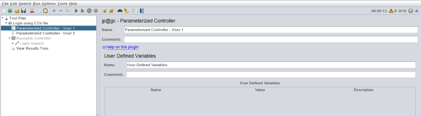Collapse the Login using CSV file node
This screenshot has width=421, height=116.
[6, 23]
